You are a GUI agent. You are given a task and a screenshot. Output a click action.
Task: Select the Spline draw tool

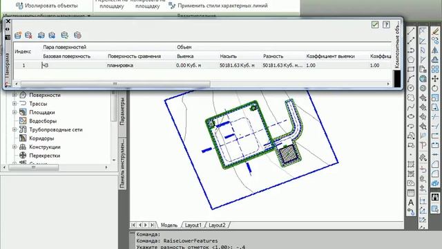tap(411, 107)
